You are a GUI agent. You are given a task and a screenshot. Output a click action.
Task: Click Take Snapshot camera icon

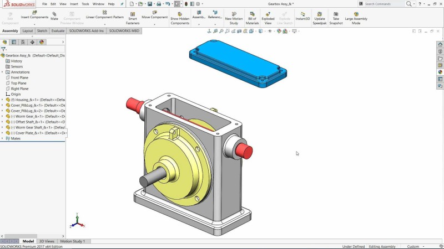(336, 17)
